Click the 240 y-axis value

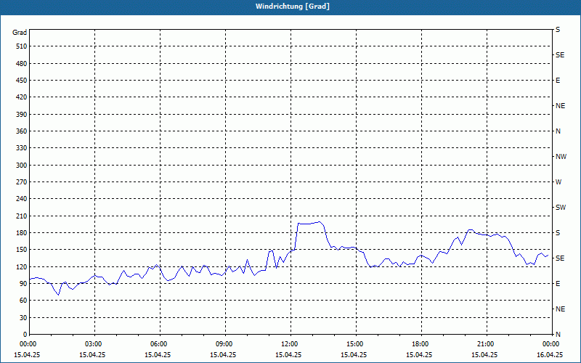(x=22, y=198)
